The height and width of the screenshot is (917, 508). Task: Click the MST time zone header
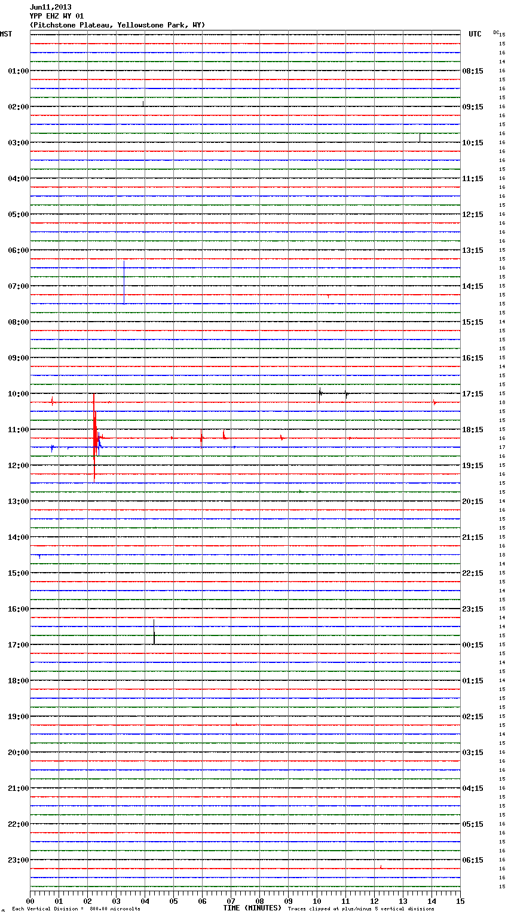click(x=6, y=34)
